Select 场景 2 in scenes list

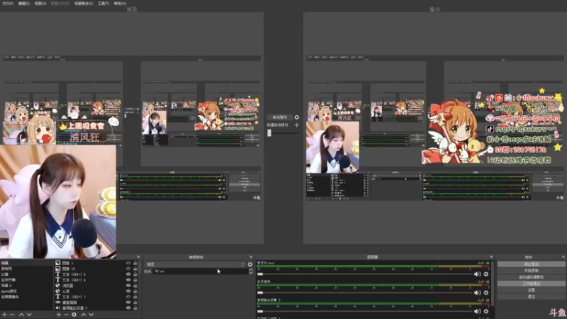(27, 286)
